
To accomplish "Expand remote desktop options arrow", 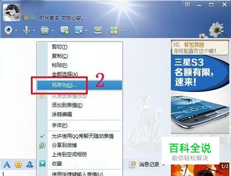I will 87,31.
